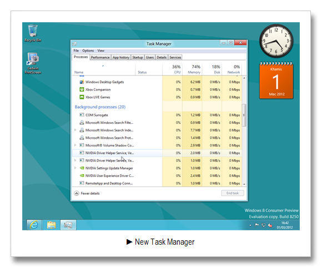The image size is (322, 268).
Task: Click the scrollbar up arrow
Action: point(244,78)
